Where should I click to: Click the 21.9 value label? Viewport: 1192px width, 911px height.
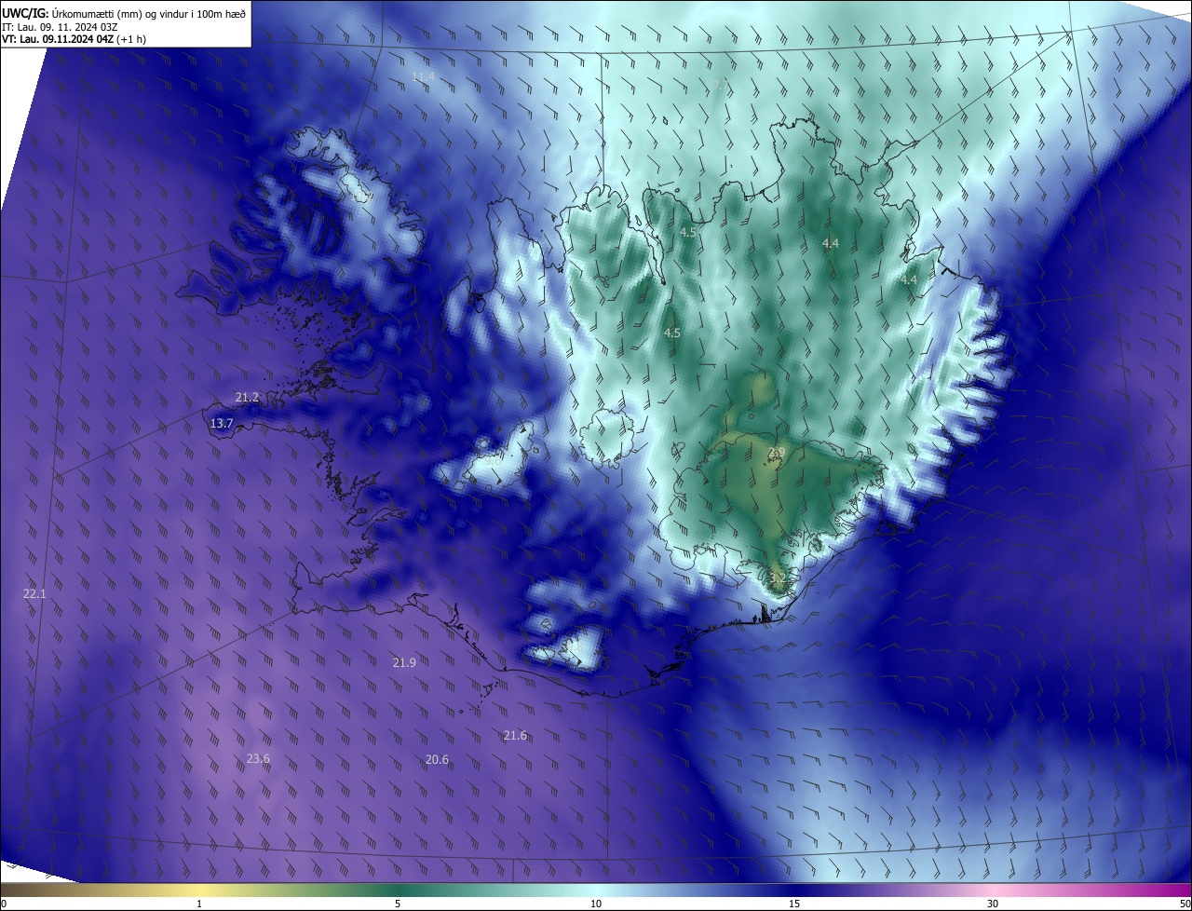click(404, 662)
